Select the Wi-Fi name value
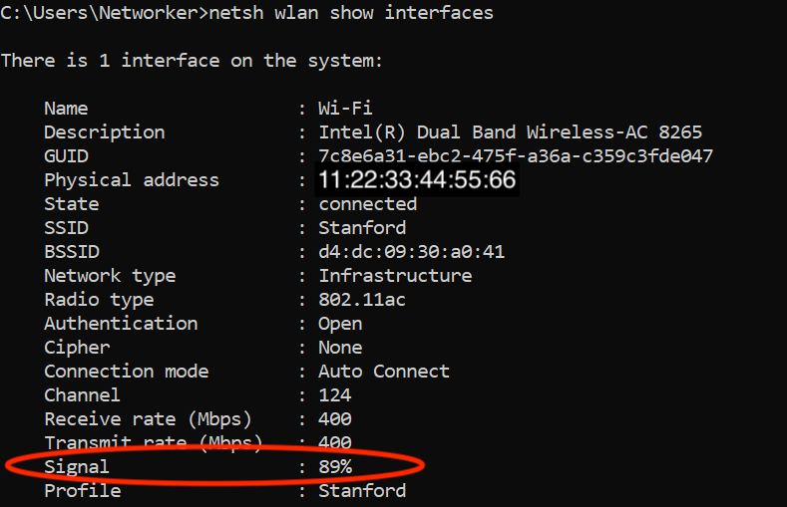The width and height of the screenshot is (787, 507). point(345,109)
